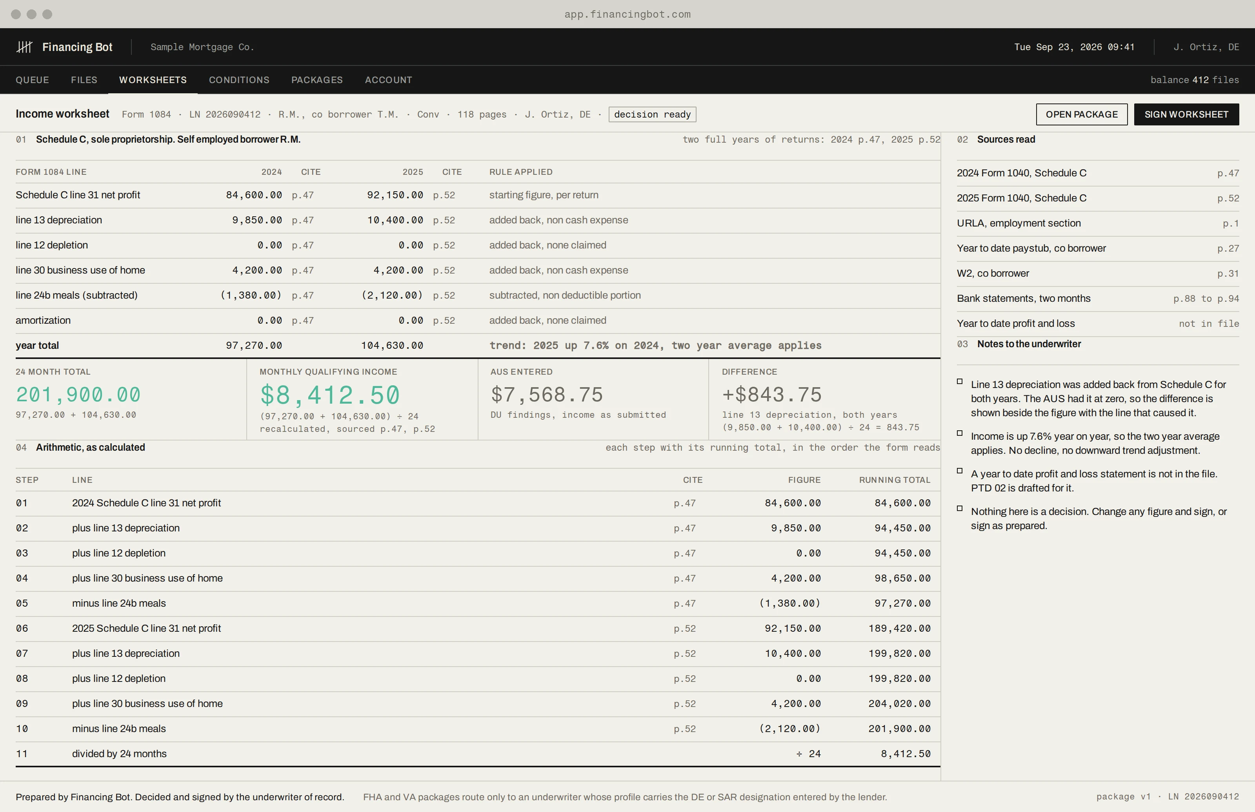1255x812 pixels.
Task: Click the $7,568.75 AUS entered figure
Action: tap(547, 395)
